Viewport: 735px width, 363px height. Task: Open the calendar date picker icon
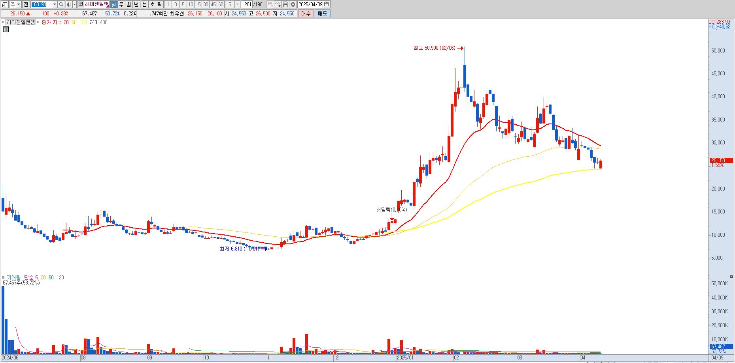click(x=327, y=4)
